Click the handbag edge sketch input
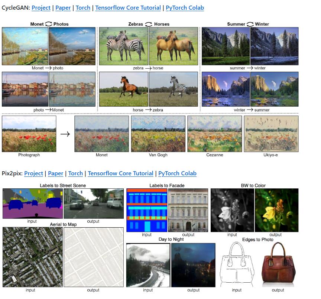The image size is (321, 299). pos(237,264)
